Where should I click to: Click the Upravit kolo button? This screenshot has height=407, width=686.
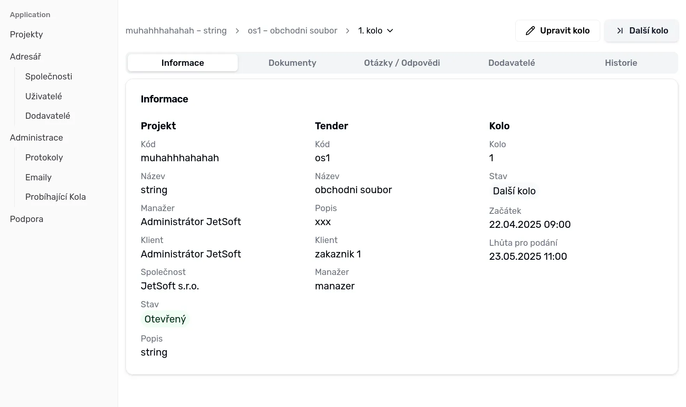point(557,31)
